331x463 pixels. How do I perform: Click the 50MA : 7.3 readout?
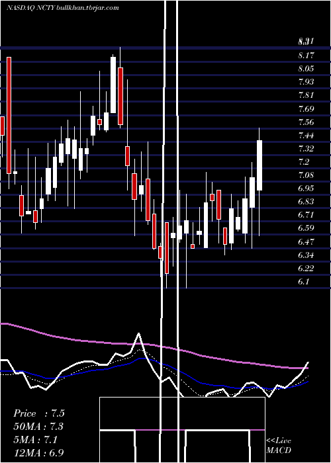(38, 427)
